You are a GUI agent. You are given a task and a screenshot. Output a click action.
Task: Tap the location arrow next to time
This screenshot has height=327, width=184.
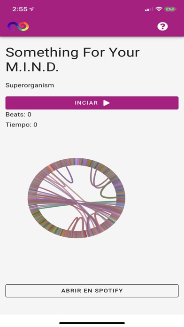[x=31, y=9]
